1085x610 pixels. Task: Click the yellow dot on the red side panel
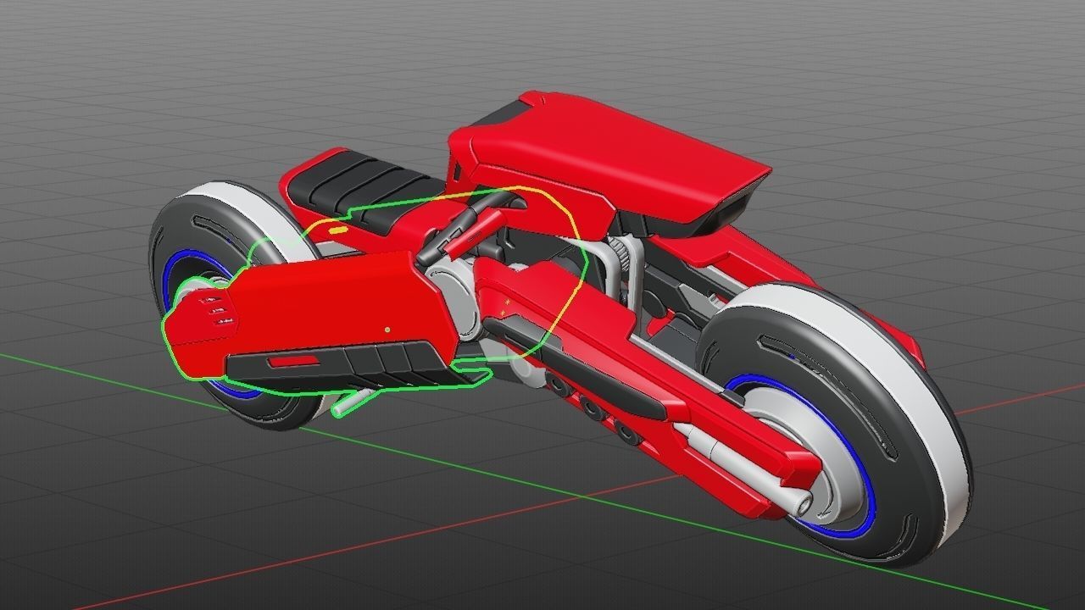tap(388, 329)
